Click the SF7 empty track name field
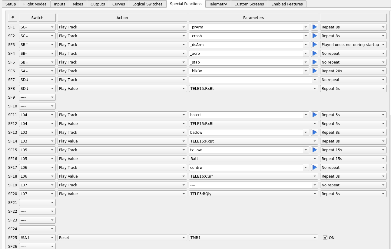Image resolution: width=391 pixels, height=249 pixels. point(250,80)
